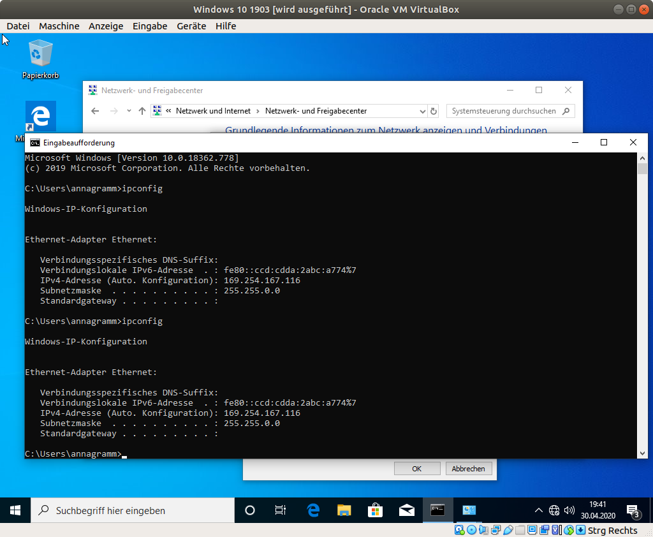Select the Microsoft Edge desktop shortcut
Screen dimensions: 653x537
(x=40, y=116)
